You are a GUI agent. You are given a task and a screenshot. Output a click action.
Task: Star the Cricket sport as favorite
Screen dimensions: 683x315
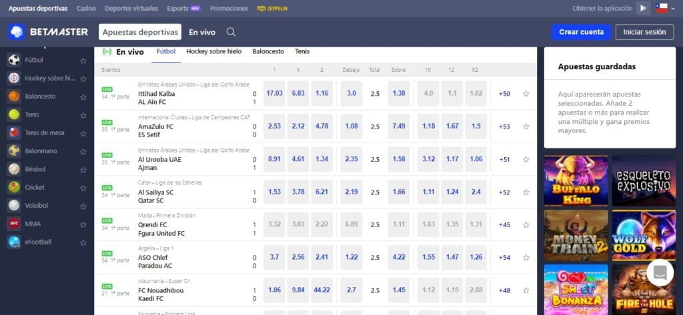click(83, 188)
